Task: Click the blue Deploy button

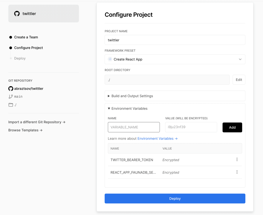Action: [175, 199]
